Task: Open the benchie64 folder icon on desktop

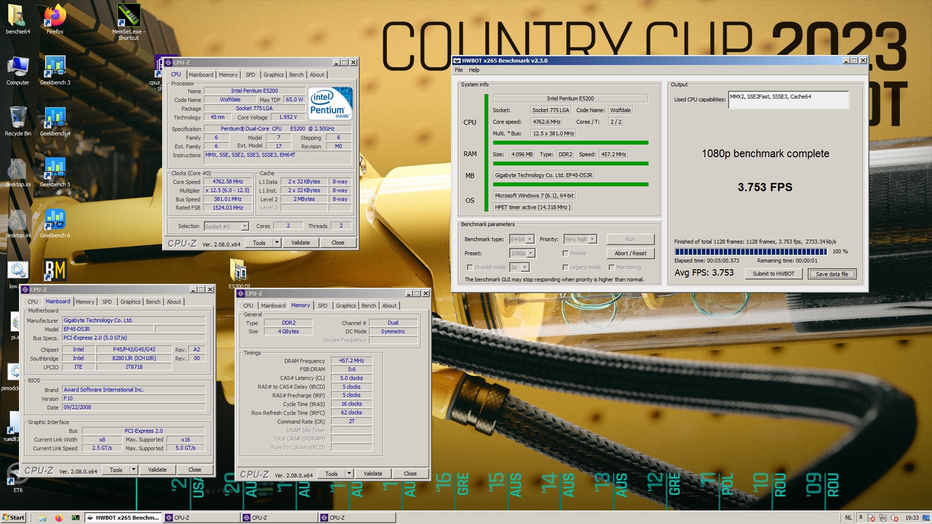Action: pyautogui.click(x=17, y=19)
